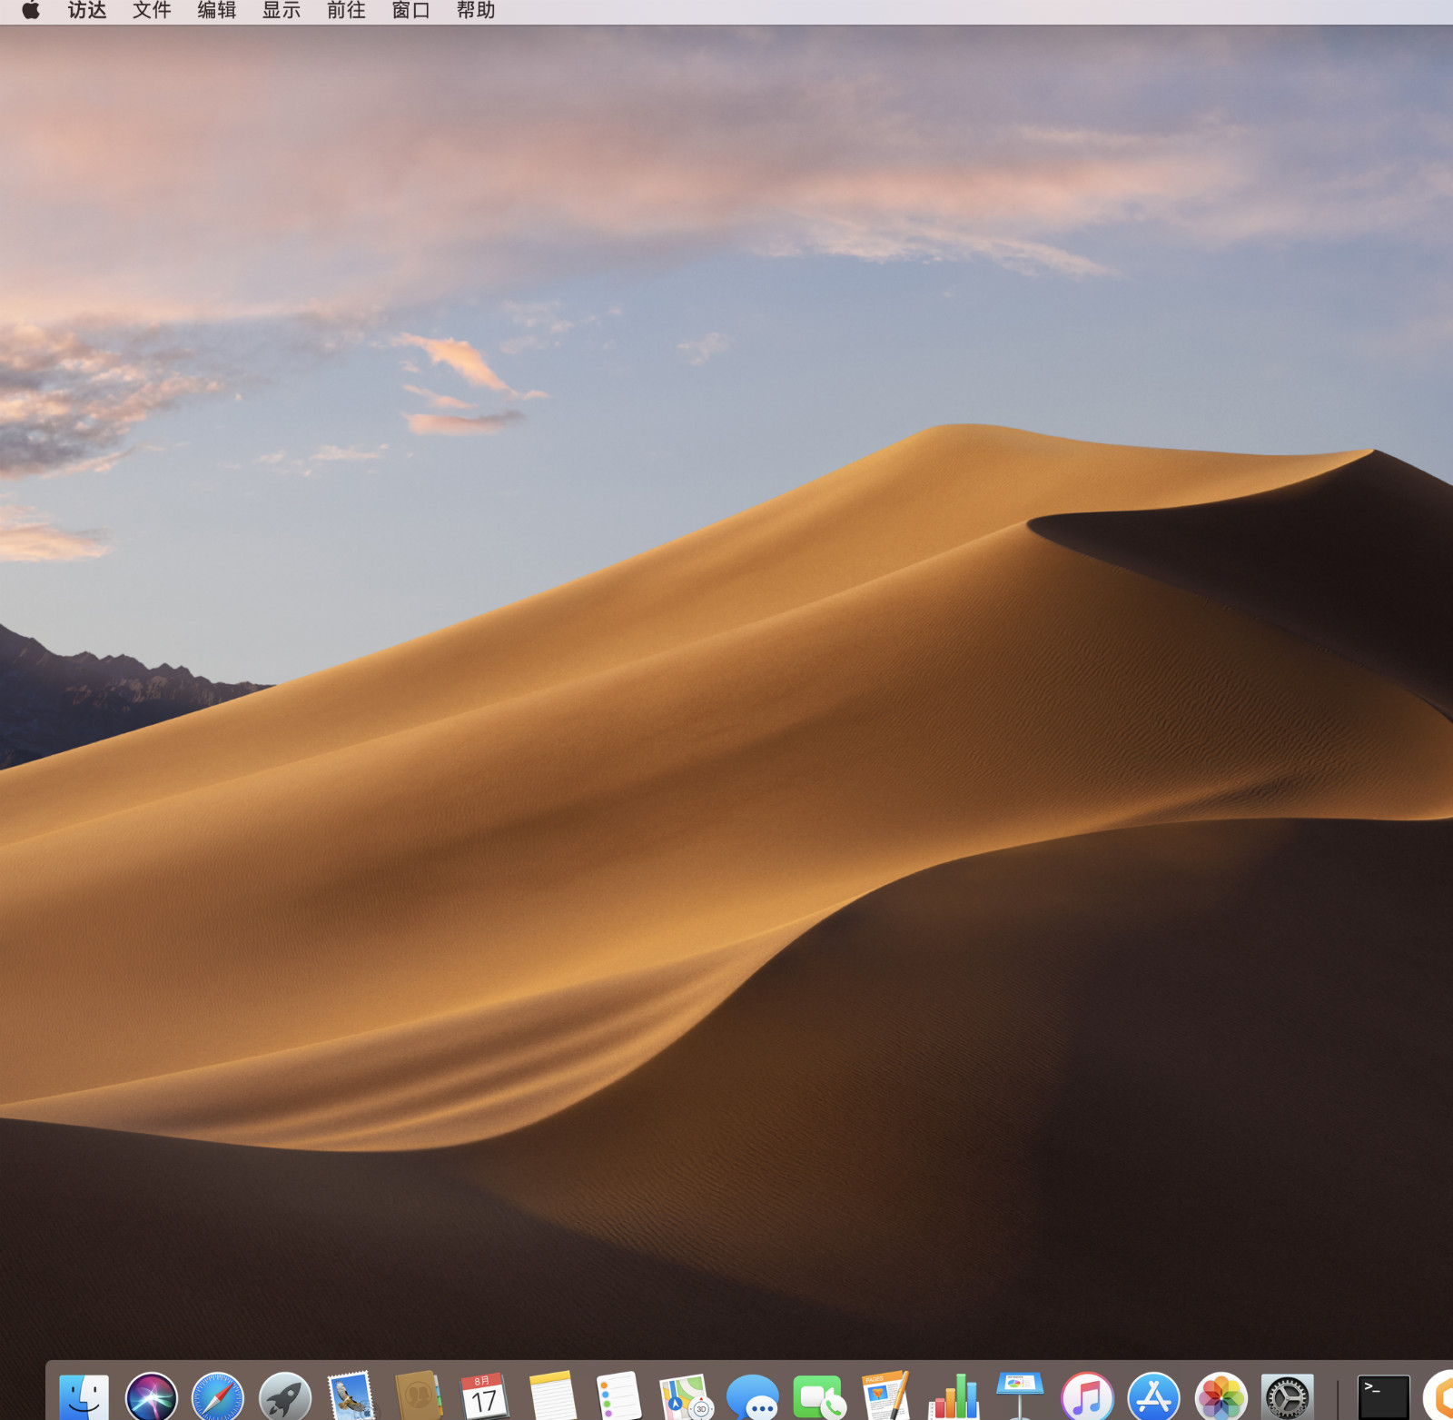Open Messages speech bubble icon

(x=753, y=1397)
